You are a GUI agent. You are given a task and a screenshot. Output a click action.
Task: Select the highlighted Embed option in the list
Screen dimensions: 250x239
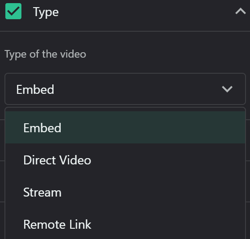click(x=125, y=127)
